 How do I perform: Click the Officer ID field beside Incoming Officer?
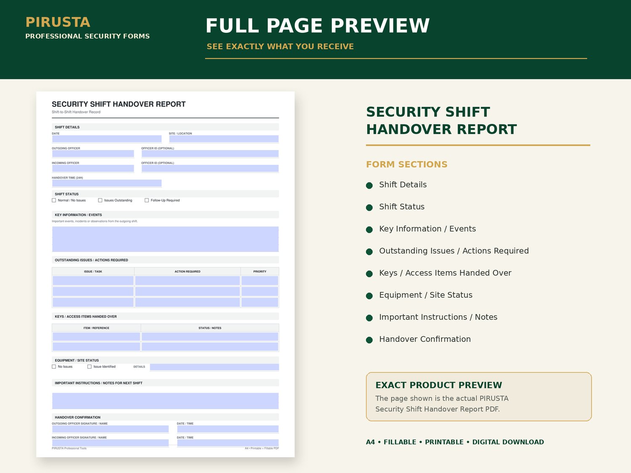210,168
